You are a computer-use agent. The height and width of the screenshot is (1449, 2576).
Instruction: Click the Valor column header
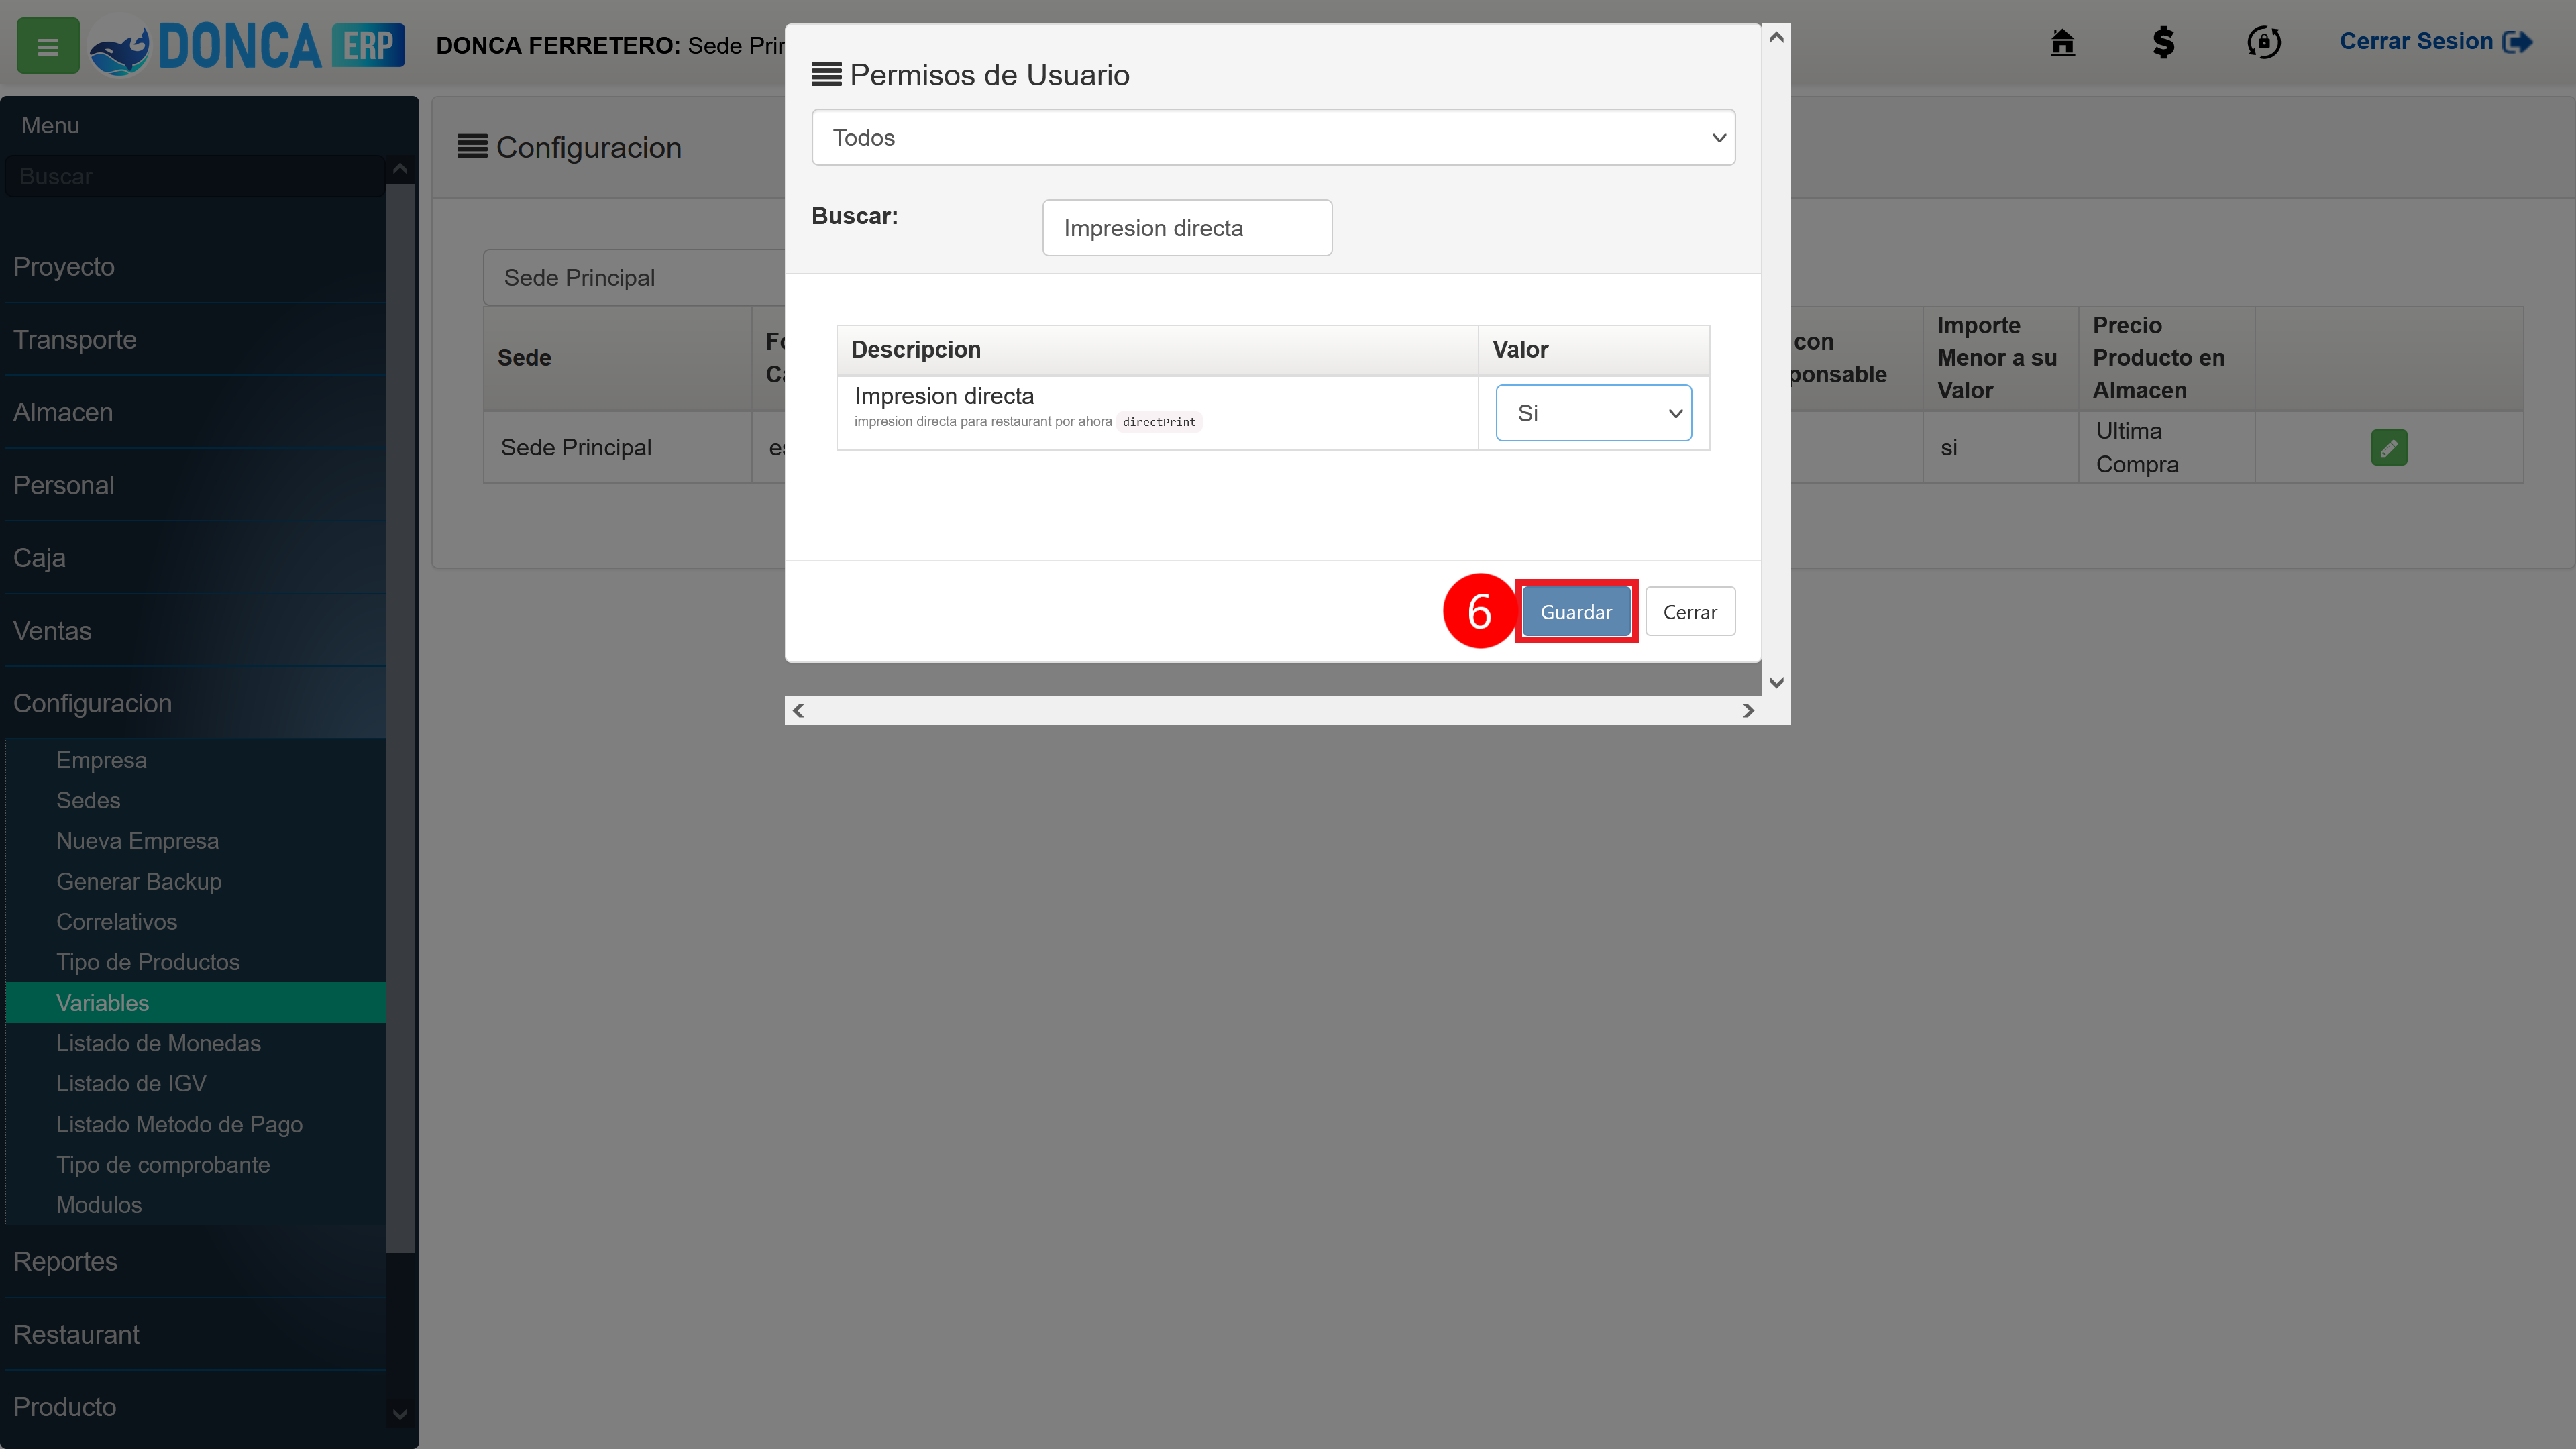click(x=1594, y=350)
